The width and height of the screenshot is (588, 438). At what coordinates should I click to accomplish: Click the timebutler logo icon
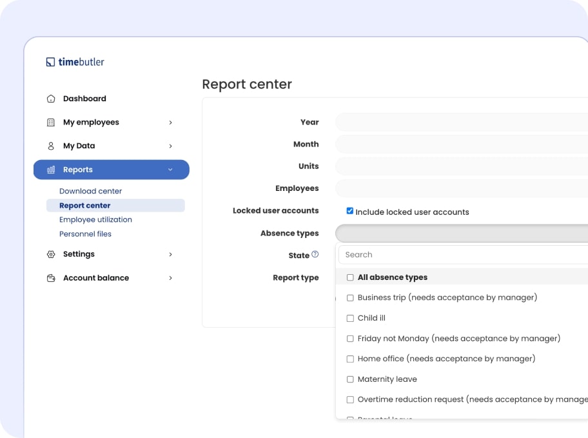(50, 63)
